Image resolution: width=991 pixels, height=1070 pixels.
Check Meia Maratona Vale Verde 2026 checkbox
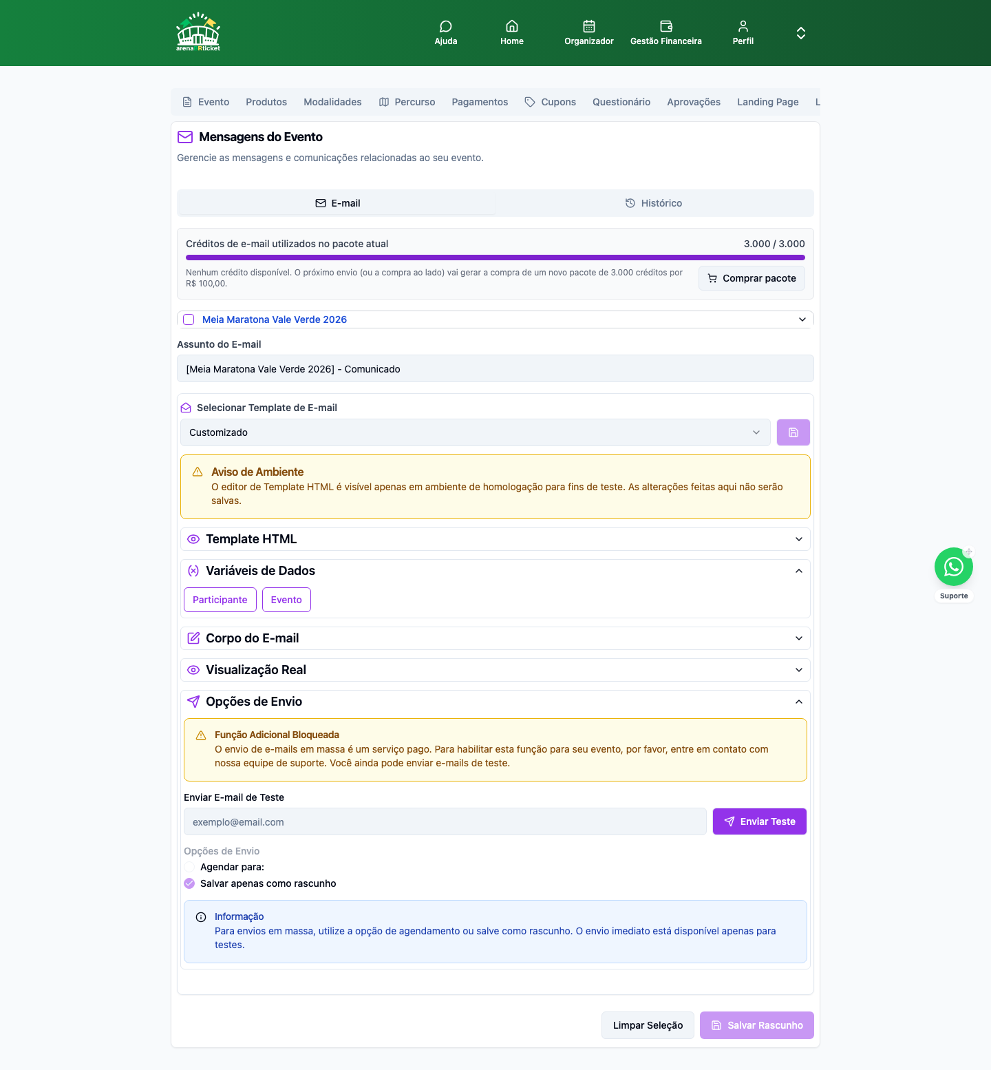[x=189, y=319]
